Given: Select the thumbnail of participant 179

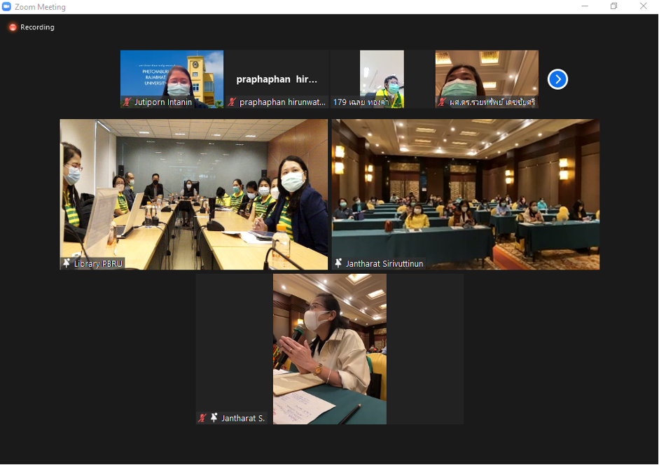Looking at the screenshot, I should tap(382, 76).
